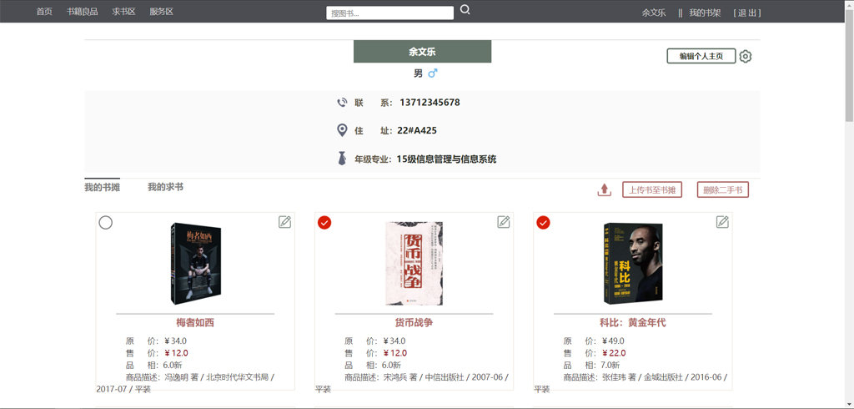Click the phone contact icon
Image resolution: width=854 pixels, height=409 pixels.
pyautogui.click(x=342, y=103)
